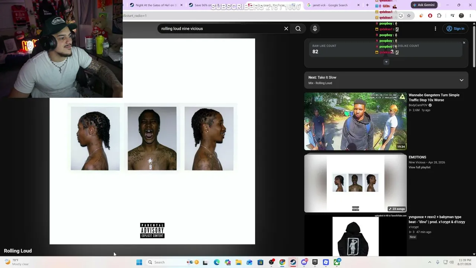Open the BodyCamPOV channel link

418,105
